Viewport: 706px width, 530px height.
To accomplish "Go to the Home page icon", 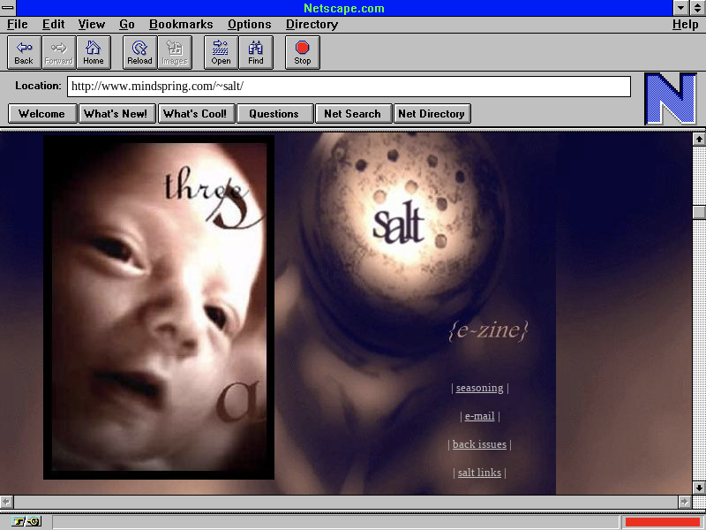I will click(94, 52).
